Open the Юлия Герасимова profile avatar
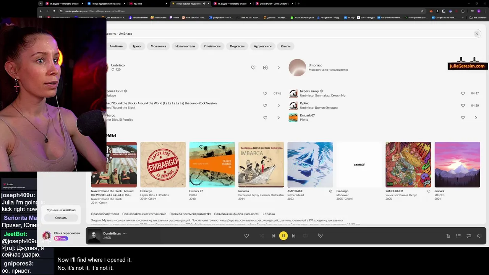 click(47, 236)
